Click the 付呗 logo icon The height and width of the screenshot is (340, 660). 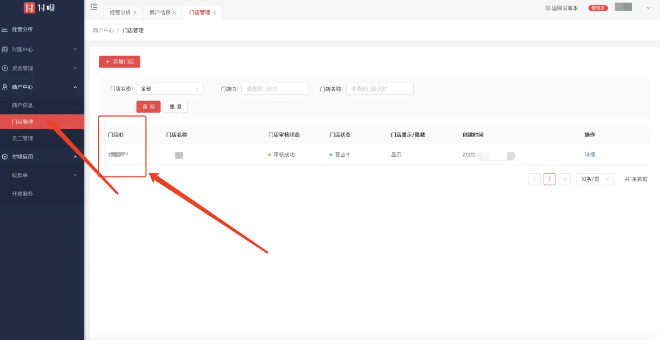pos(30,7)
